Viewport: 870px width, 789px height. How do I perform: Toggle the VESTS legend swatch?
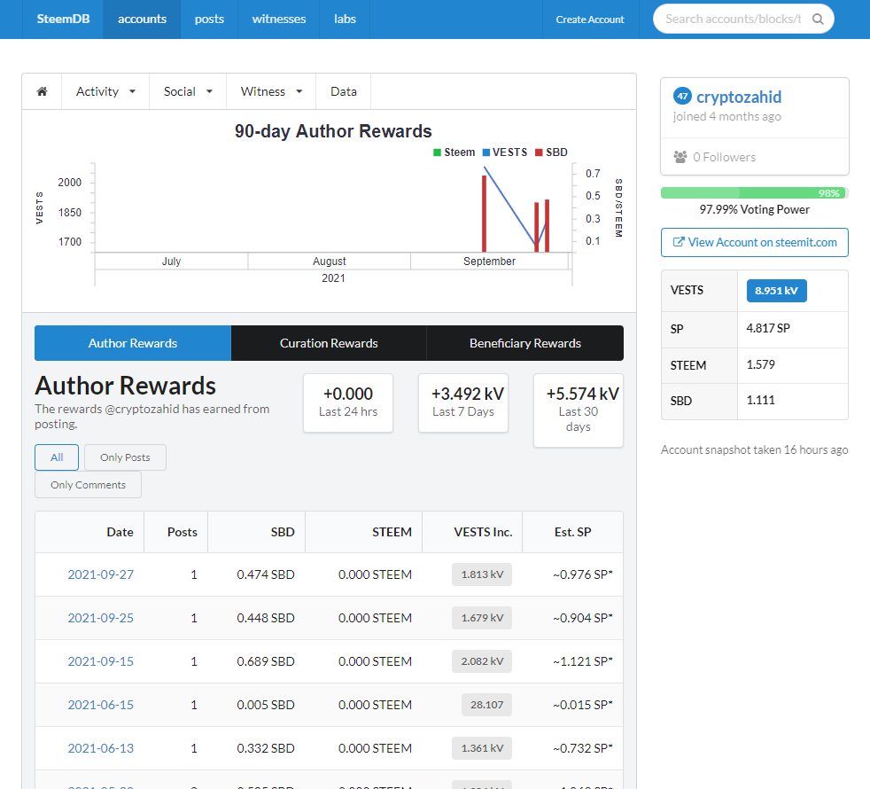click(x=486, y=152)
